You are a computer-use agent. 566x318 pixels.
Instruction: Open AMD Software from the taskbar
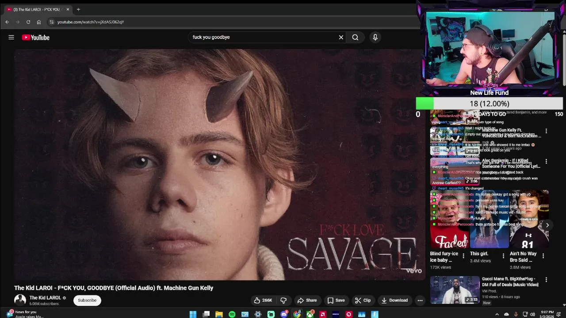[323, 314]
